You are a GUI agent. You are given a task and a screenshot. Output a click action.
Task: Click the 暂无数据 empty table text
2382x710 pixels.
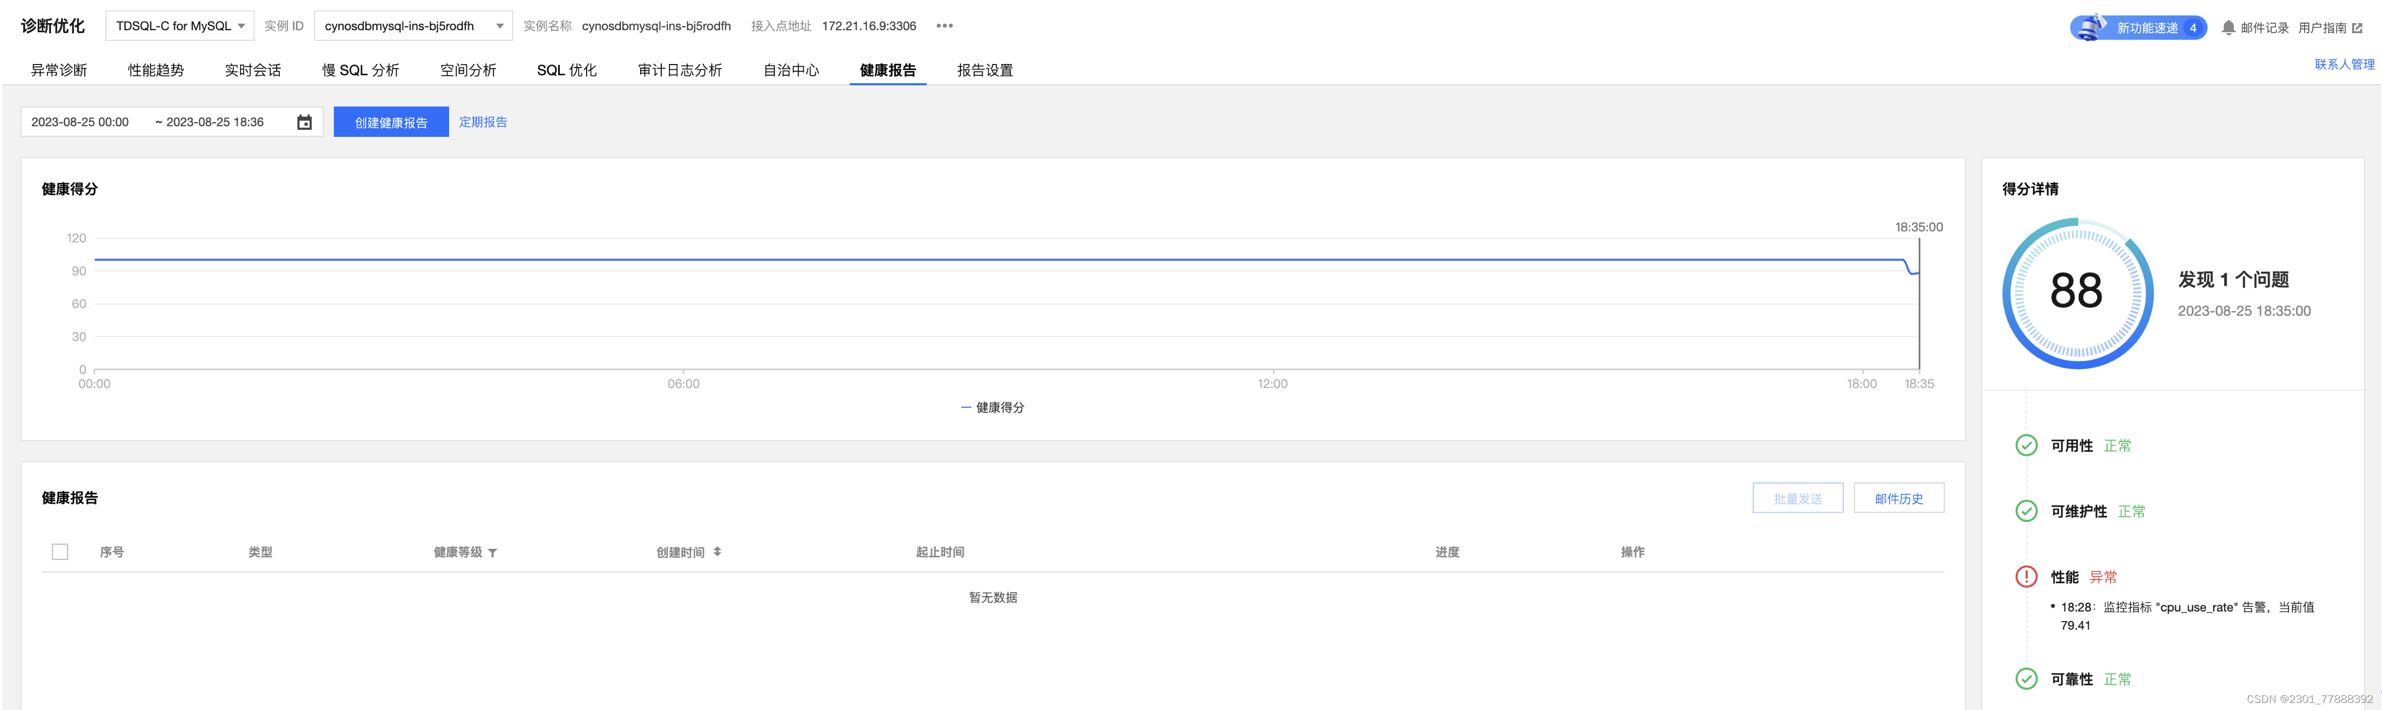[x=993, y=597]
